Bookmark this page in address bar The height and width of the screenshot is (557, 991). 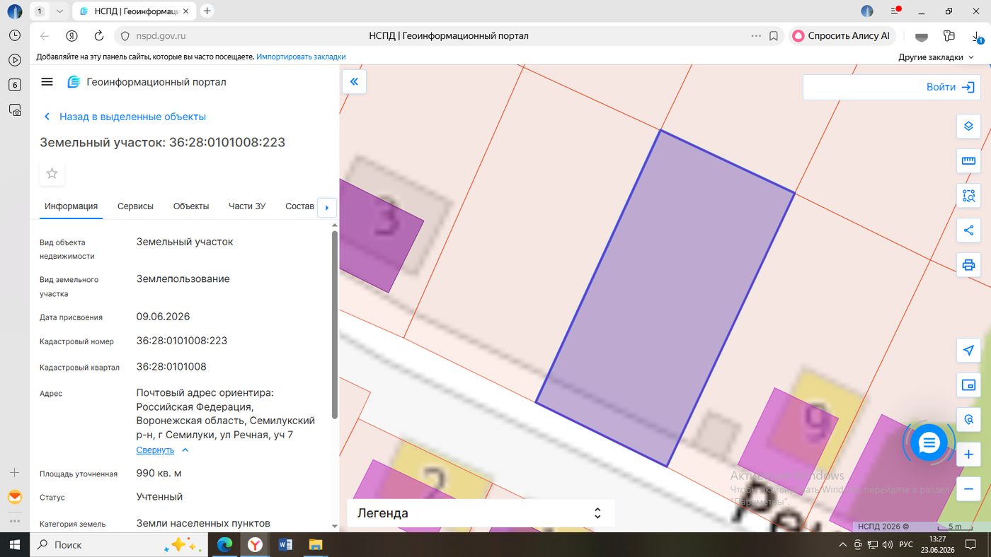click(774, 36)
